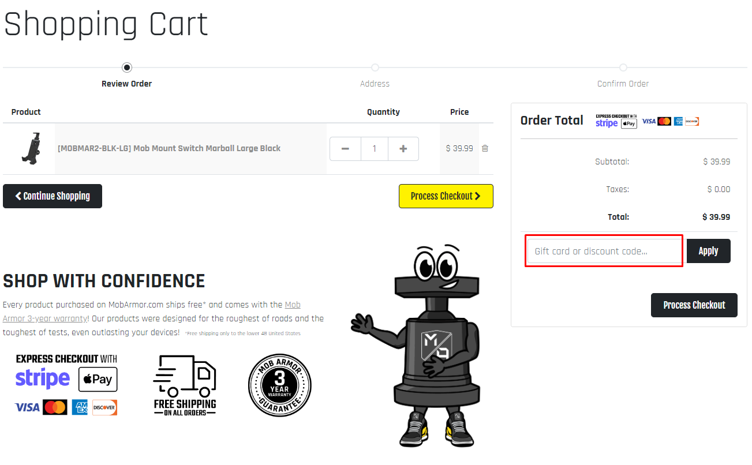The height and width of the screenshot is (465, 752).
Task: Click the 3 Year Warranty guarantee badge
Action: click(x=279, y=385)
